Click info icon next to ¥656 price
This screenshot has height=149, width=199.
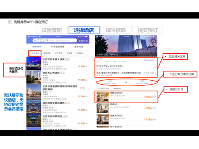[154, 97]
